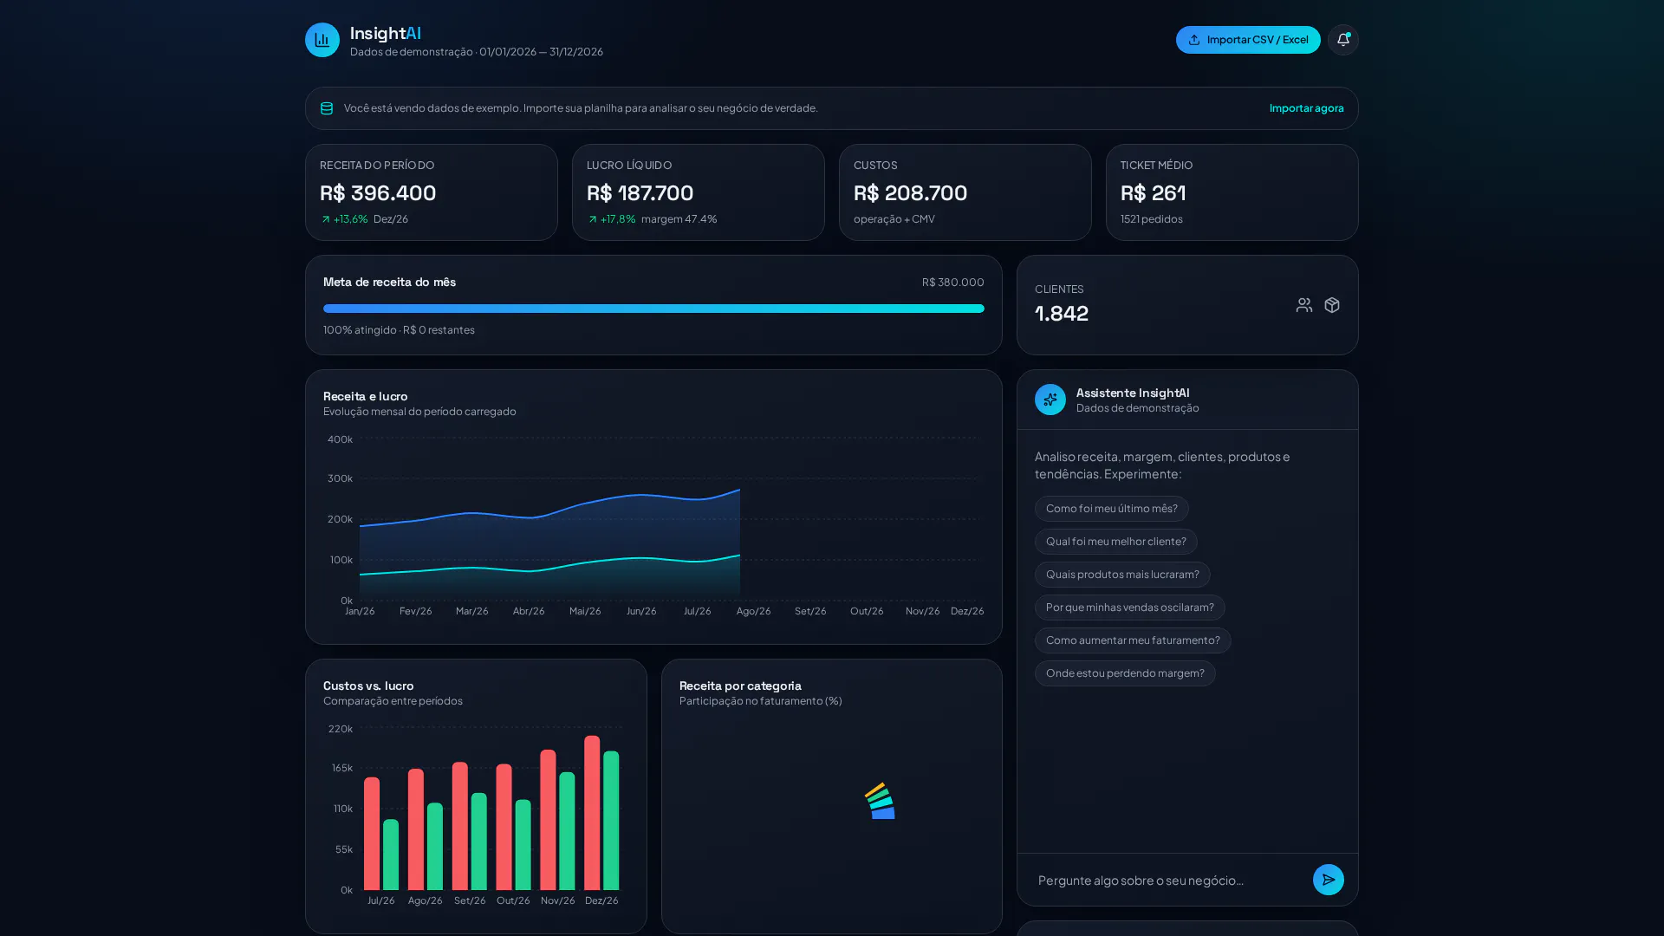Click the "operação + CMV" label

point(894,219)
